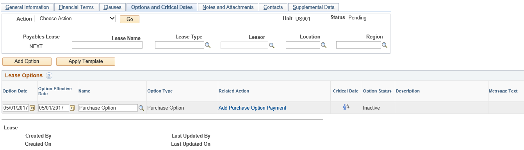Open Notes and Attachments tab
The height and width of the screenshot is (150, 524).
pos(228,7)
